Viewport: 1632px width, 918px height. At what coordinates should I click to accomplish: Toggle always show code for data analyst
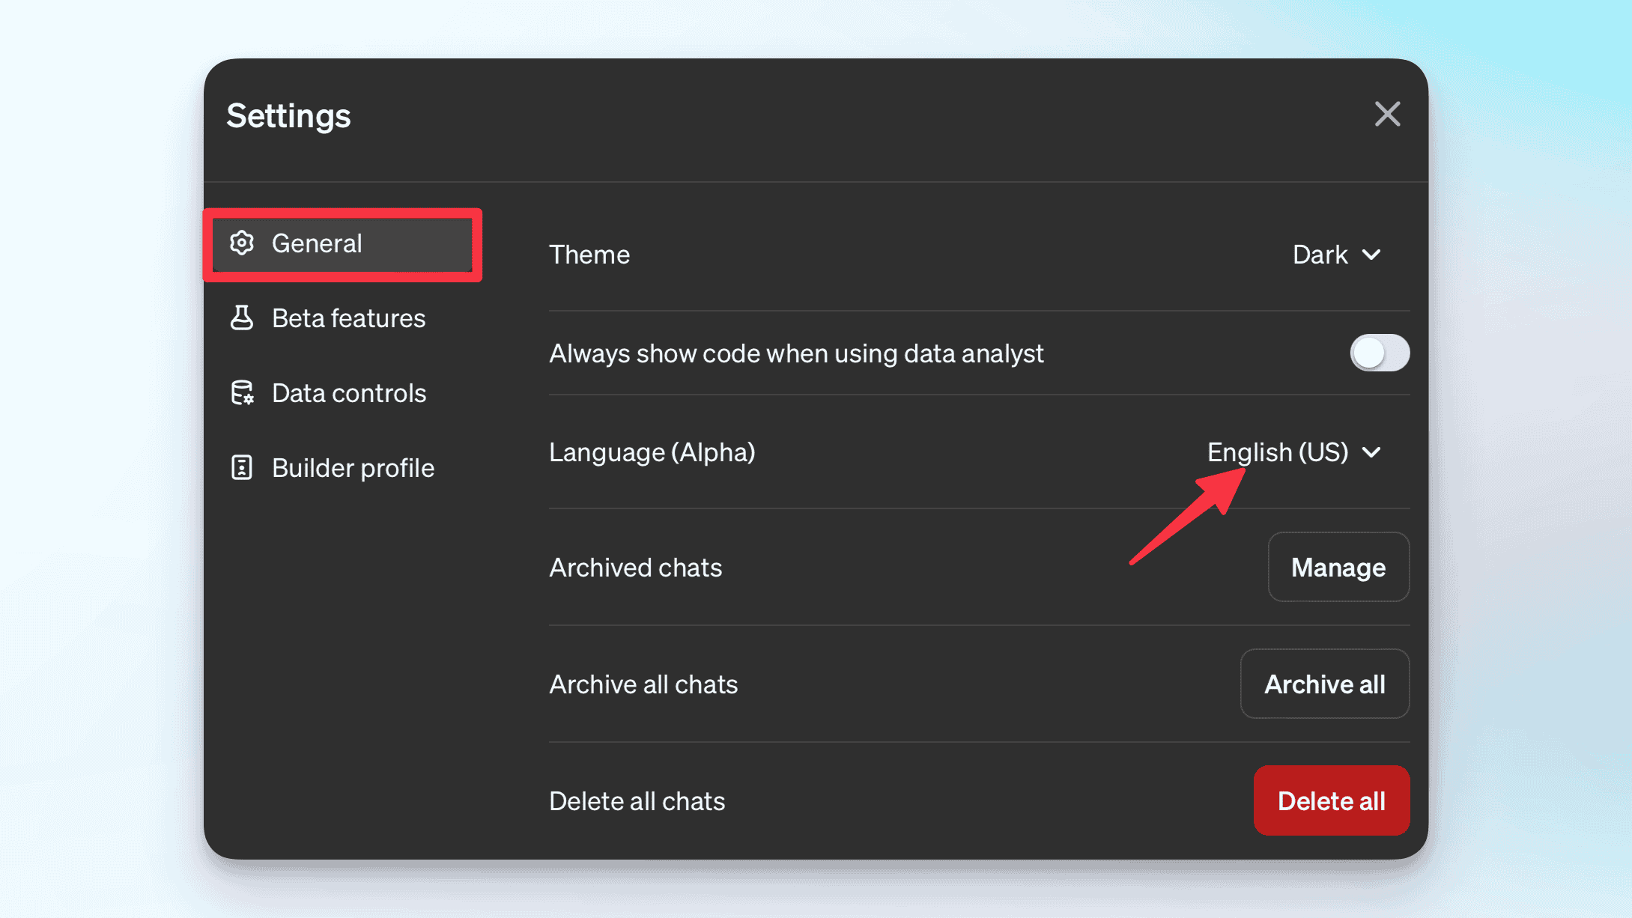(x=1379, y=353)
